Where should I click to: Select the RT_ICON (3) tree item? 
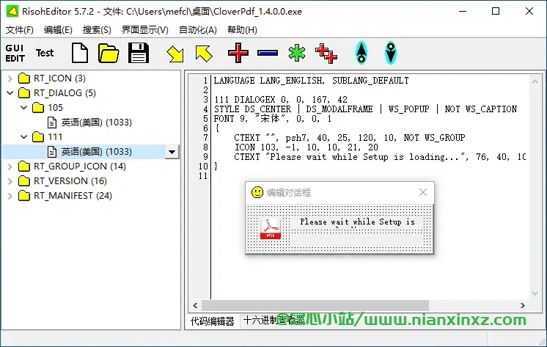tap(59, 78)
